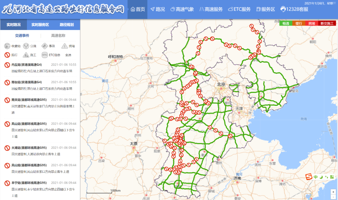Screen dimensions: 338x200
Task: Switch to the 路径规划 tab
Action: coord(67,24)
